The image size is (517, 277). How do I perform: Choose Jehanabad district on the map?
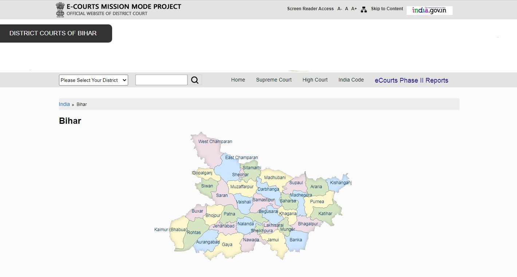point(224,226)
